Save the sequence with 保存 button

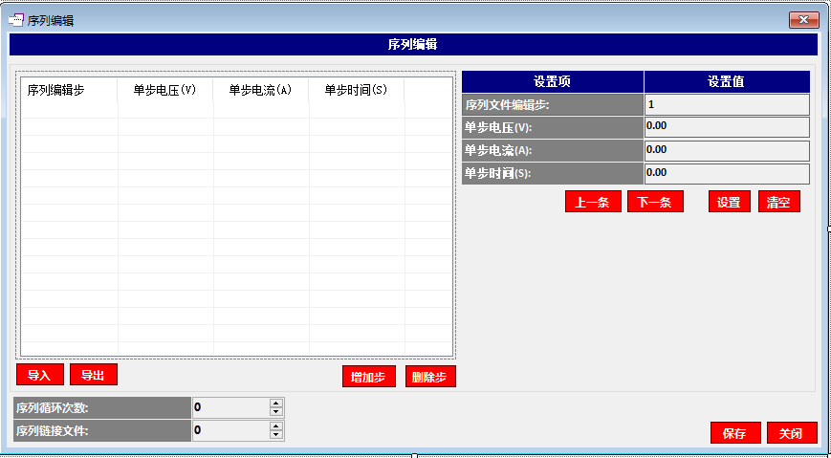tap(734, 433)
